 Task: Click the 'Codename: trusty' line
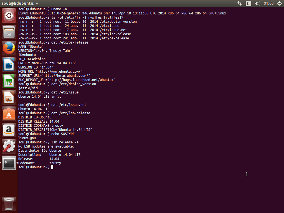[x=39, y=163]
